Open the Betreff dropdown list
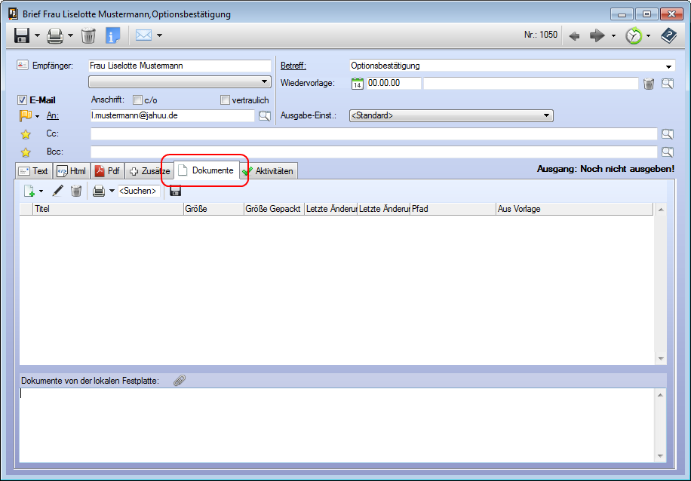691x481 pixels. [x=669, y=66]
